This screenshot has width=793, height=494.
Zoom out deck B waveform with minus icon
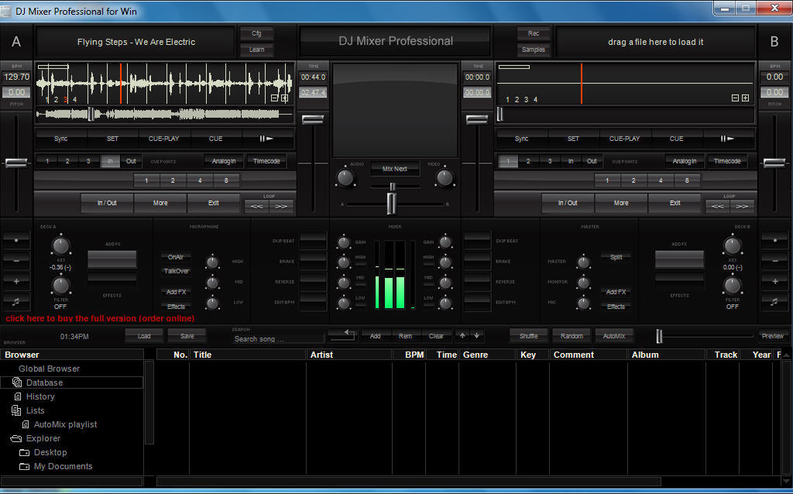click(x=736, y=98)
